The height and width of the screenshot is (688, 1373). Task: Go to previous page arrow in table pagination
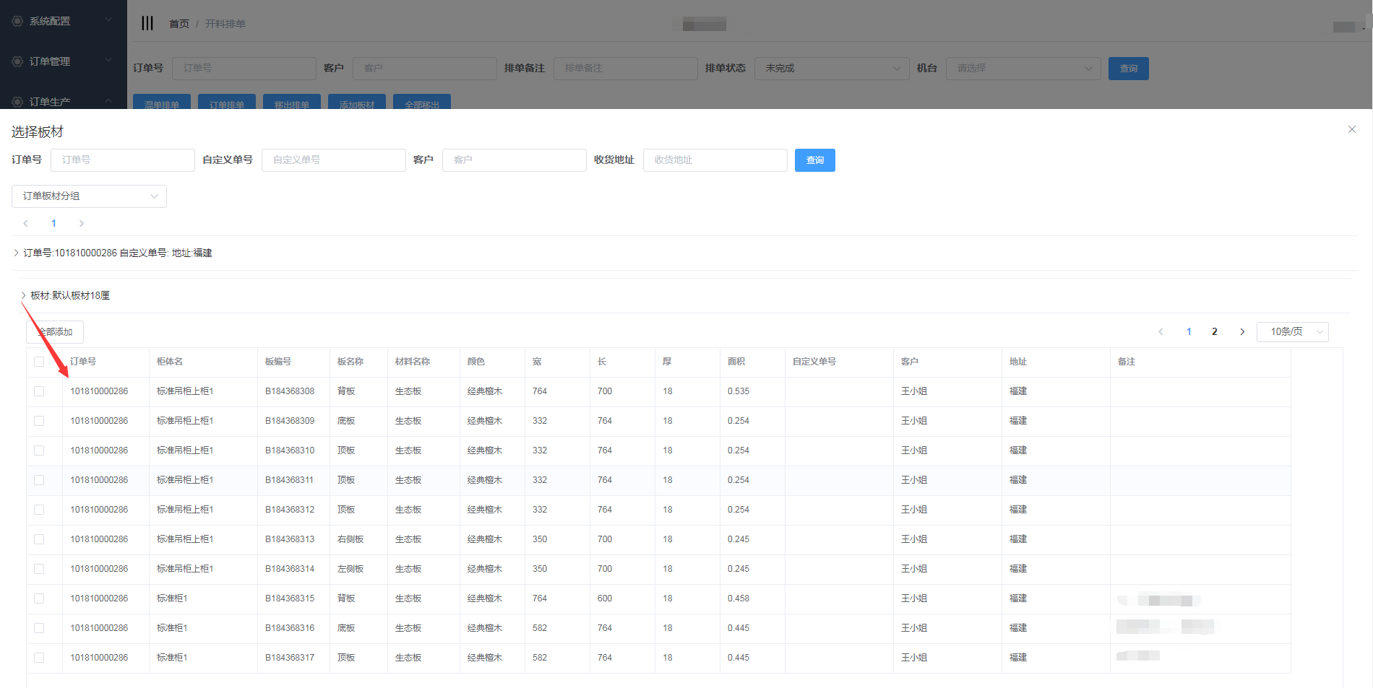coord(1161,331)
